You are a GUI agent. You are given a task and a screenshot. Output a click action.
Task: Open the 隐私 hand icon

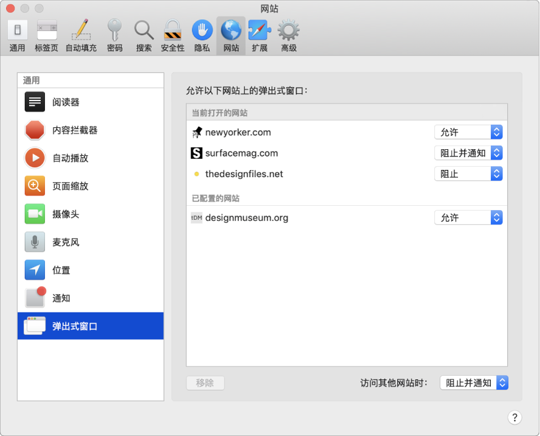pyautogui.click(x=202, y=30)
